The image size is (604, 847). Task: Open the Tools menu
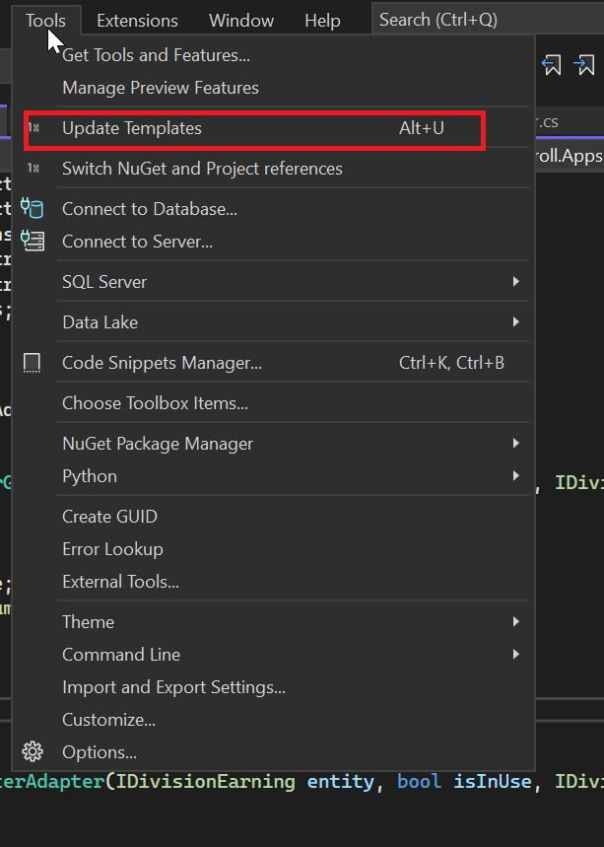(46, 21)
